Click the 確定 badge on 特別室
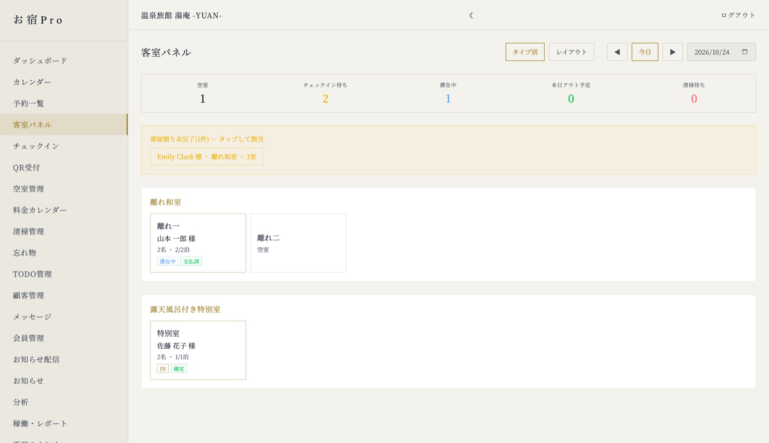This screenshot has height=443, width=769. pyautogui.click(x=179, y=369)
